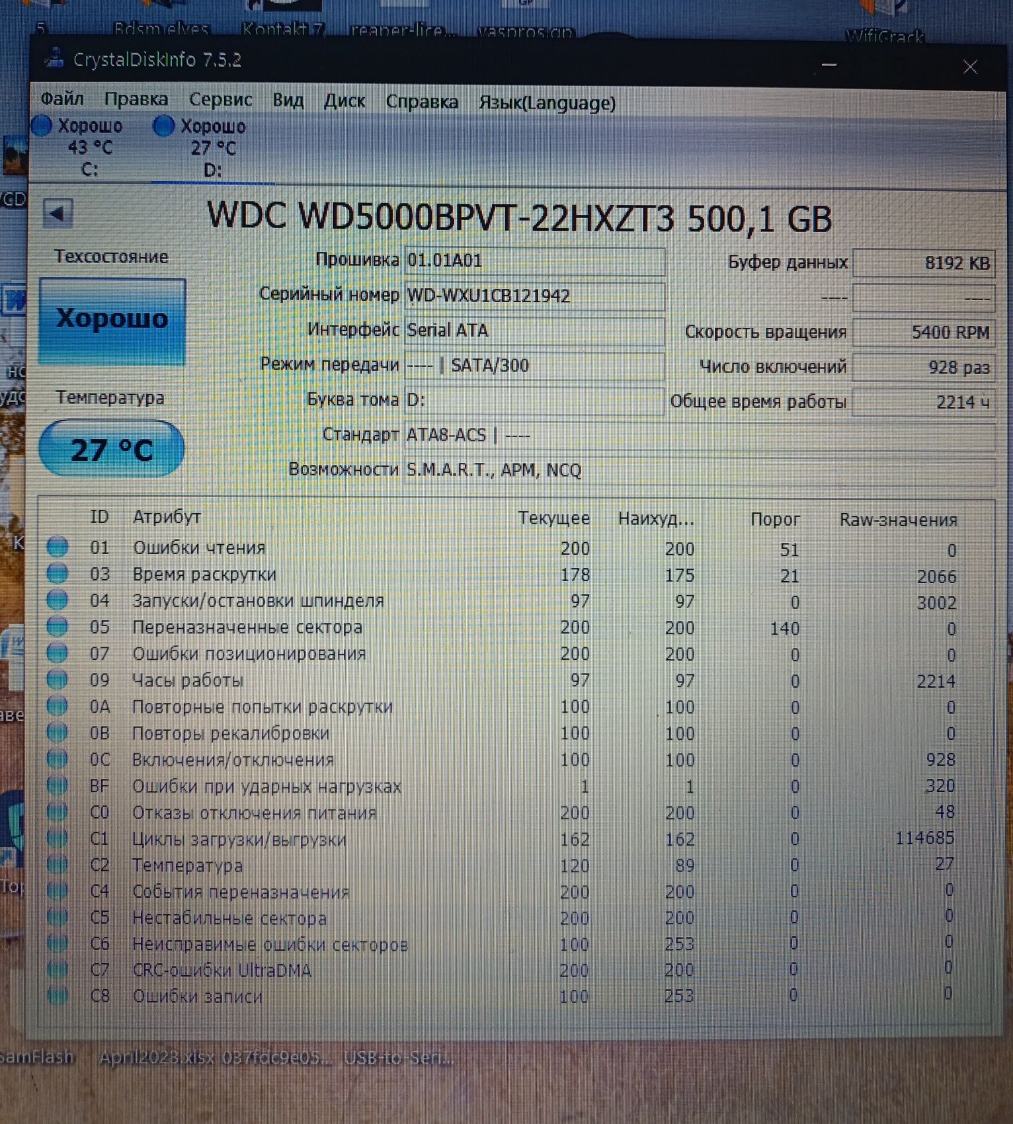Image resolution: width=1013 pixels, height=1124 pixels.
Task: Click the ID column header
Action: click(x=99, y=517)
